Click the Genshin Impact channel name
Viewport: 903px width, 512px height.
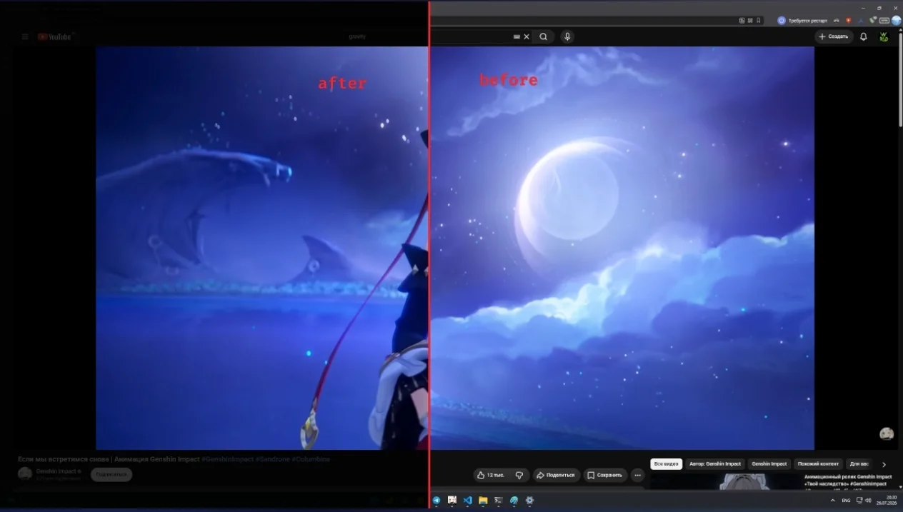point(56,471)
